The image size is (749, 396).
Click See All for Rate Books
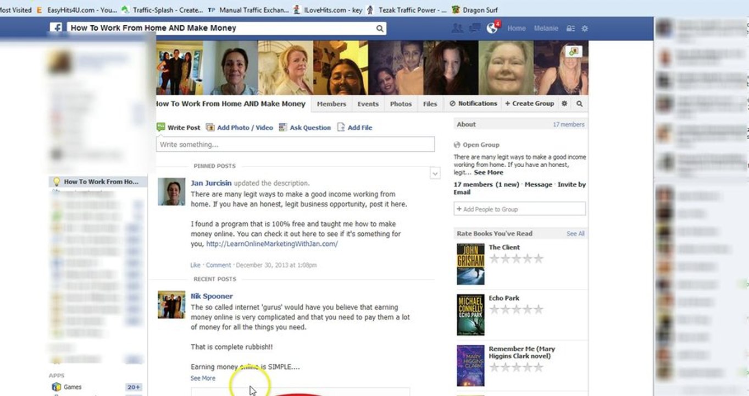click(x=575, y=234)
